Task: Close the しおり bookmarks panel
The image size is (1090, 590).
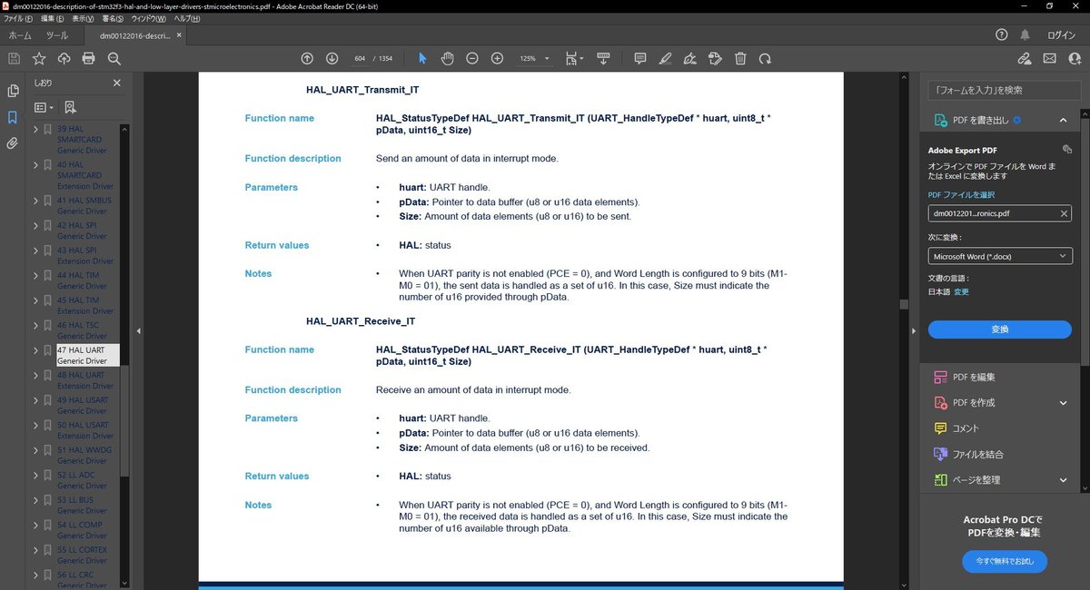Action: [116, 83]
